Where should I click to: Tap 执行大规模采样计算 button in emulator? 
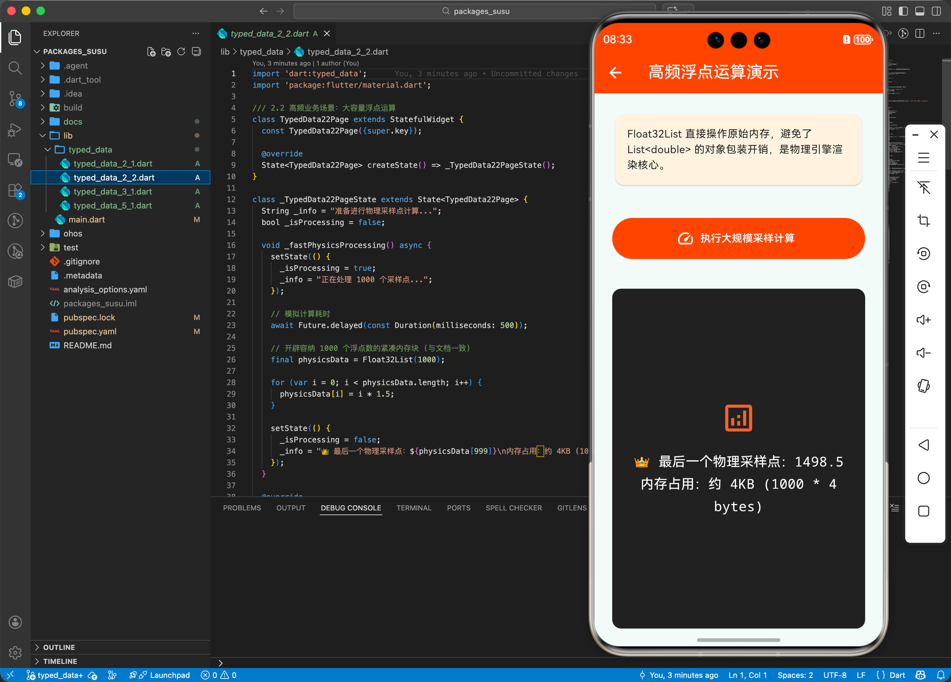pyautogui.click(x=738, y=238)
